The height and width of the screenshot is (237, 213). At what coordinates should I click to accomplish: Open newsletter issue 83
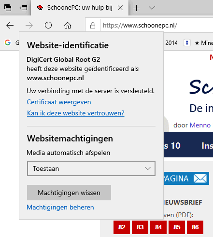[140, 227]
